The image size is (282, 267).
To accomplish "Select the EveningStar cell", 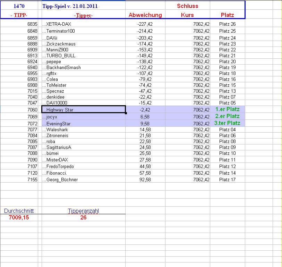I will (x=84, y=124).
